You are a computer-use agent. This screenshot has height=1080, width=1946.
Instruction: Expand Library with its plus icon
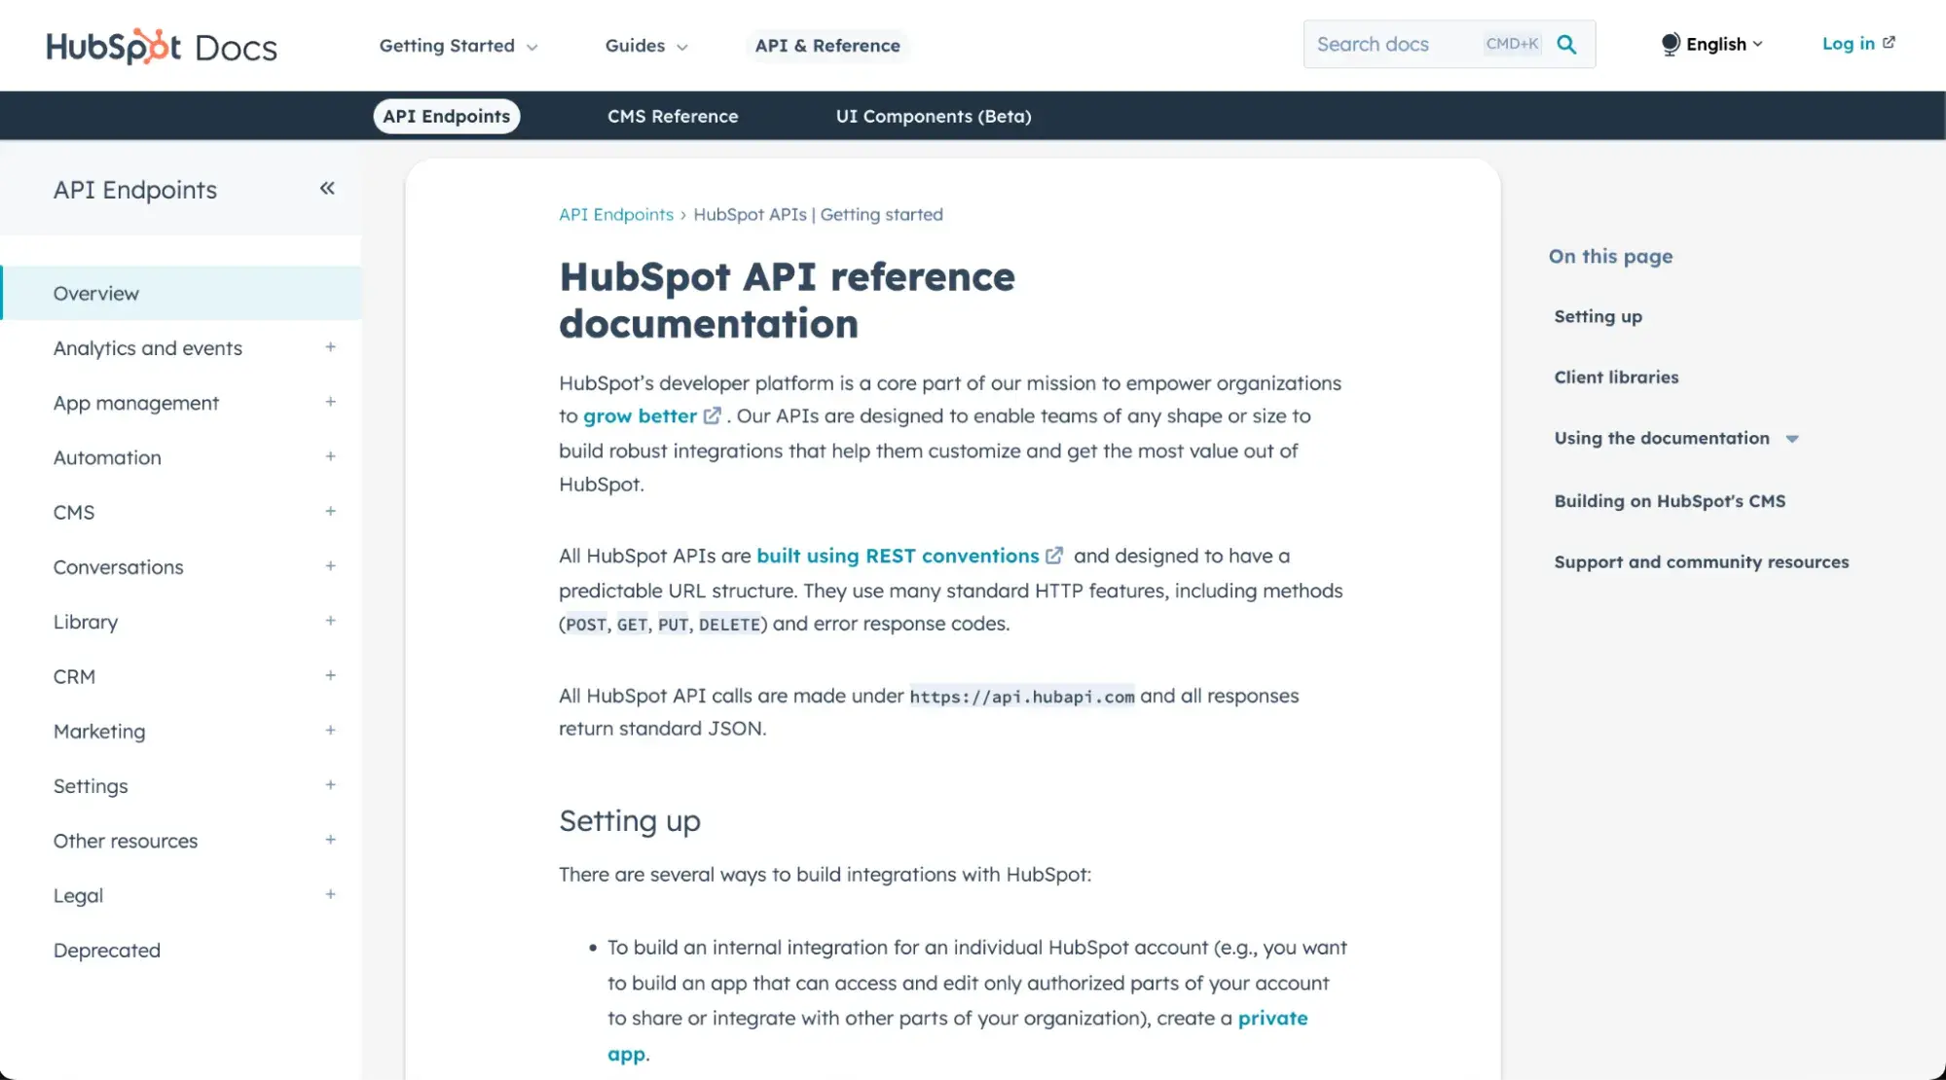pyautogui.click(x=331, y=621)
